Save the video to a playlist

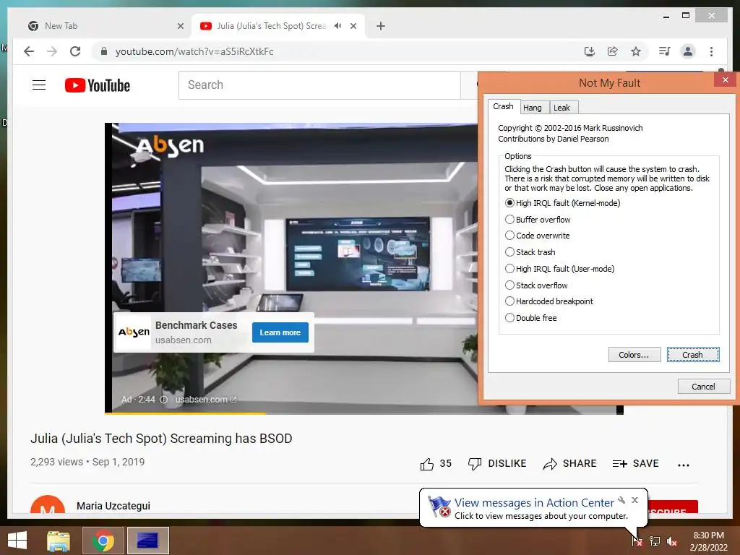pos(635,463)
